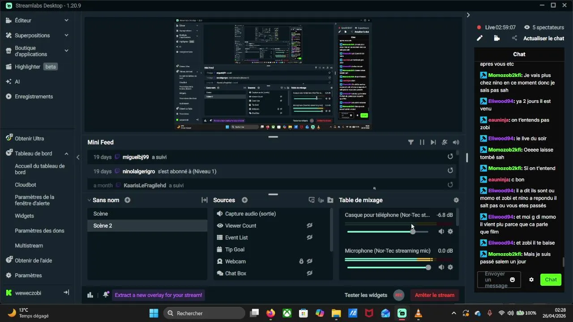Open Cloudbot in sidebar
The width and height of the screenshot is (573, 322).
26,185
